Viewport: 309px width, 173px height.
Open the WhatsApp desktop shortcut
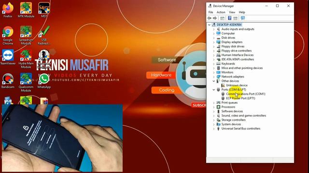click(x=44, y=81)
